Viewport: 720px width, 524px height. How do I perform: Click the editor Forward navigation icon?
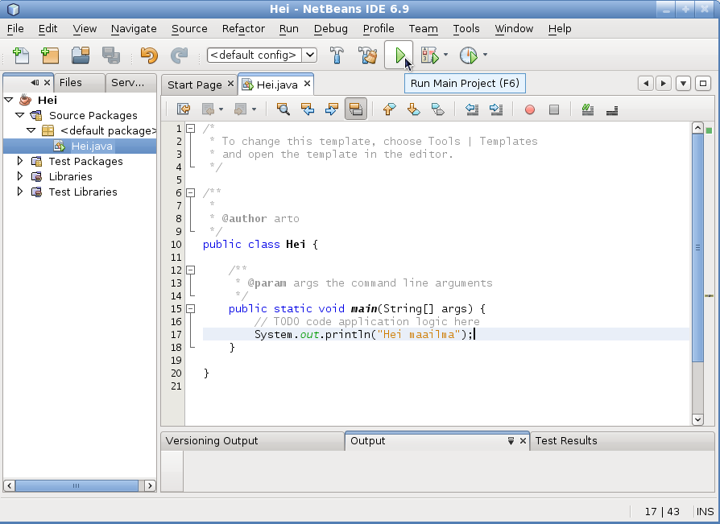pyautogui.click(x=240, y=109)
